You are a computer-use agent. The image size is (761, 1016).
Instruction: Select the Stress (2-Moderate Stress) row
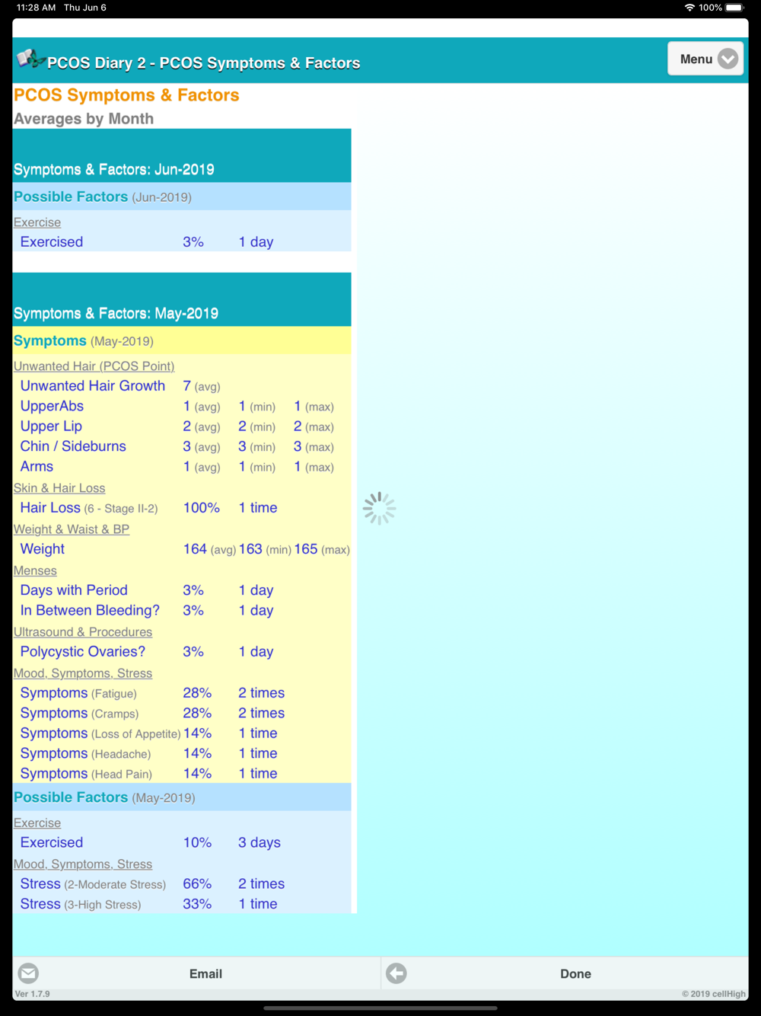point(182,884)
